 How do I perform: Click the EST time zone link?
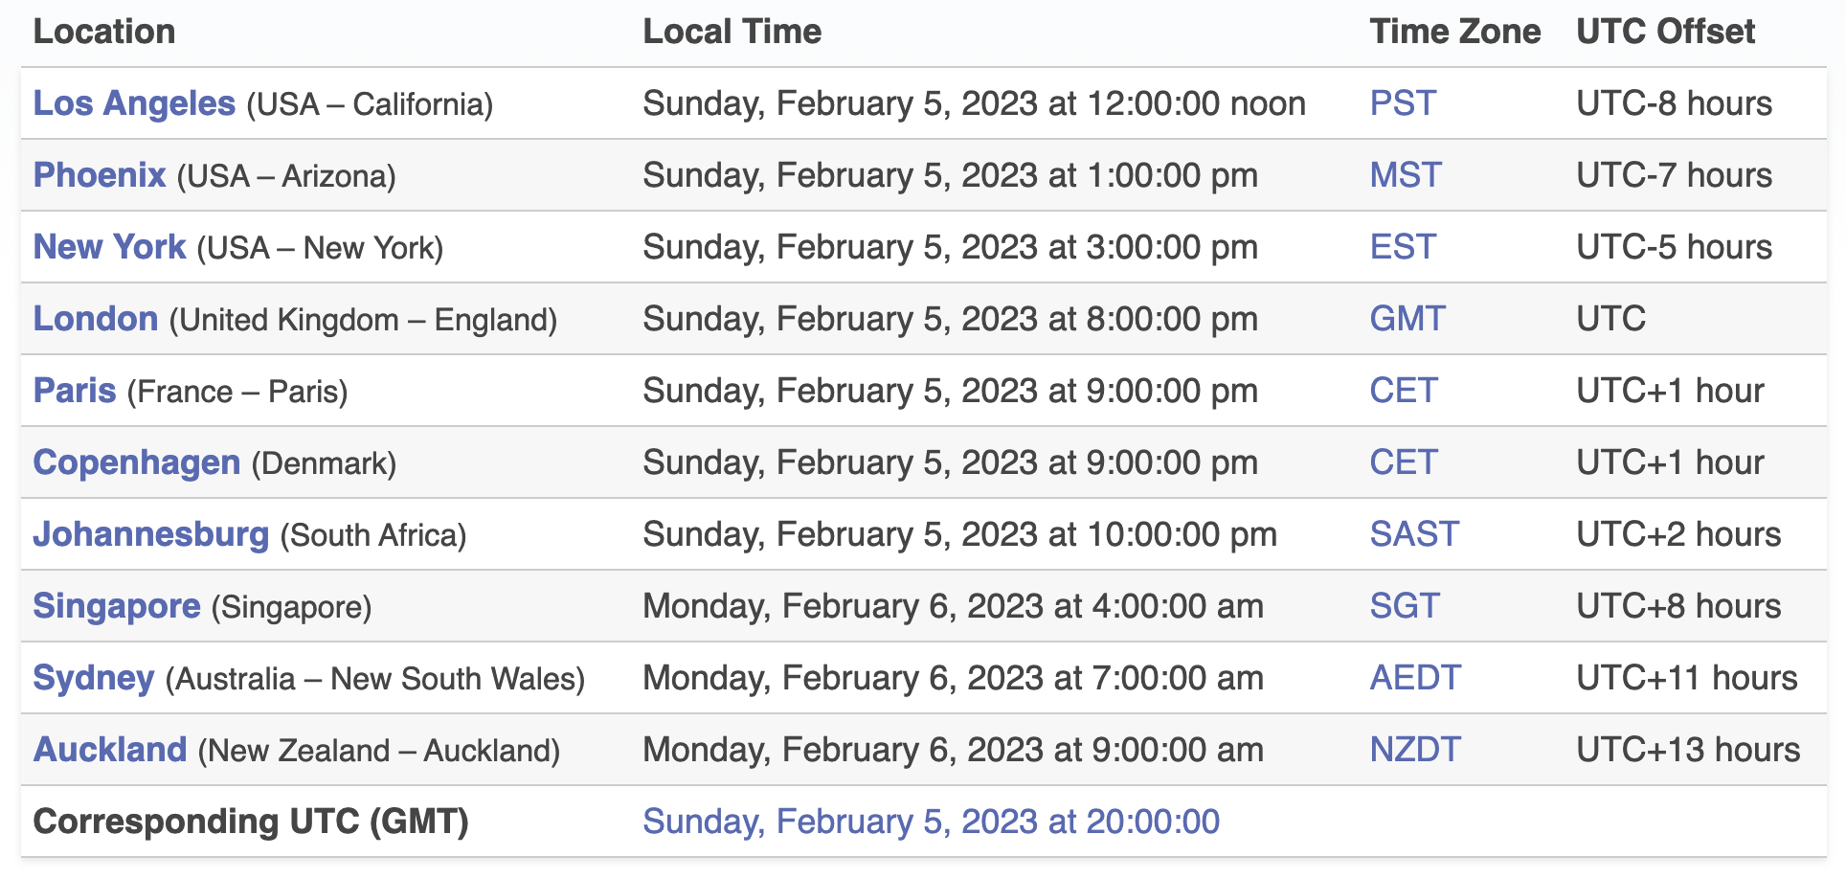tap(1403, 247)
